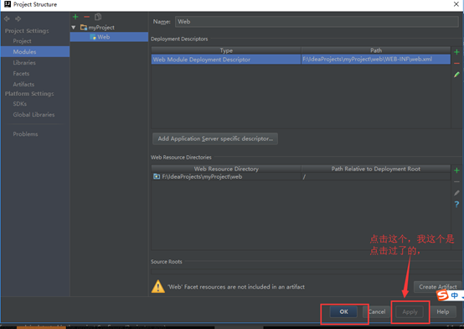Image resolution: width=464 pixels, height=329 pixels.
Task: Click the Create Artifact button
Action: click(438, 287)
